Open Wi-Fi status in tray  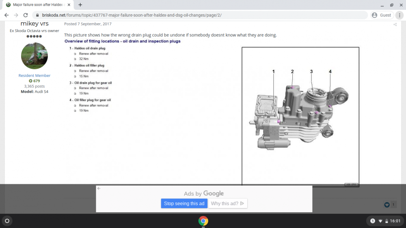[x=380, y=221]
